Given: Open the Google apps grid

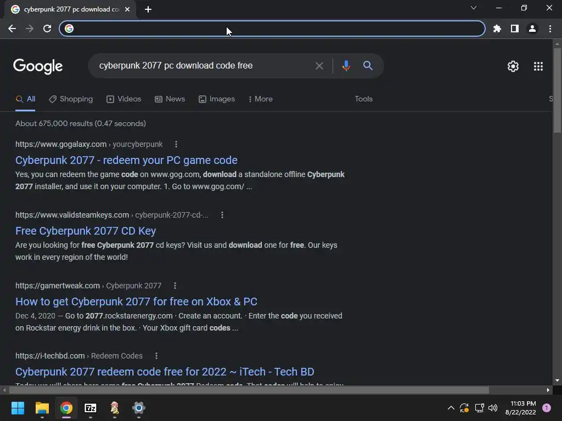Looking at the screenshot, I should click(x=538, y=66).
